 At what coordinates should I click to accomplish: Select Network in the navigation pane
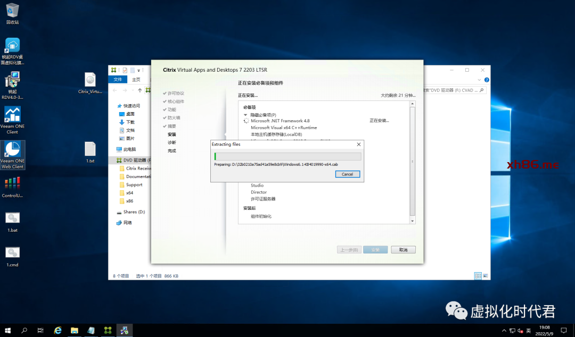point(124,223)
